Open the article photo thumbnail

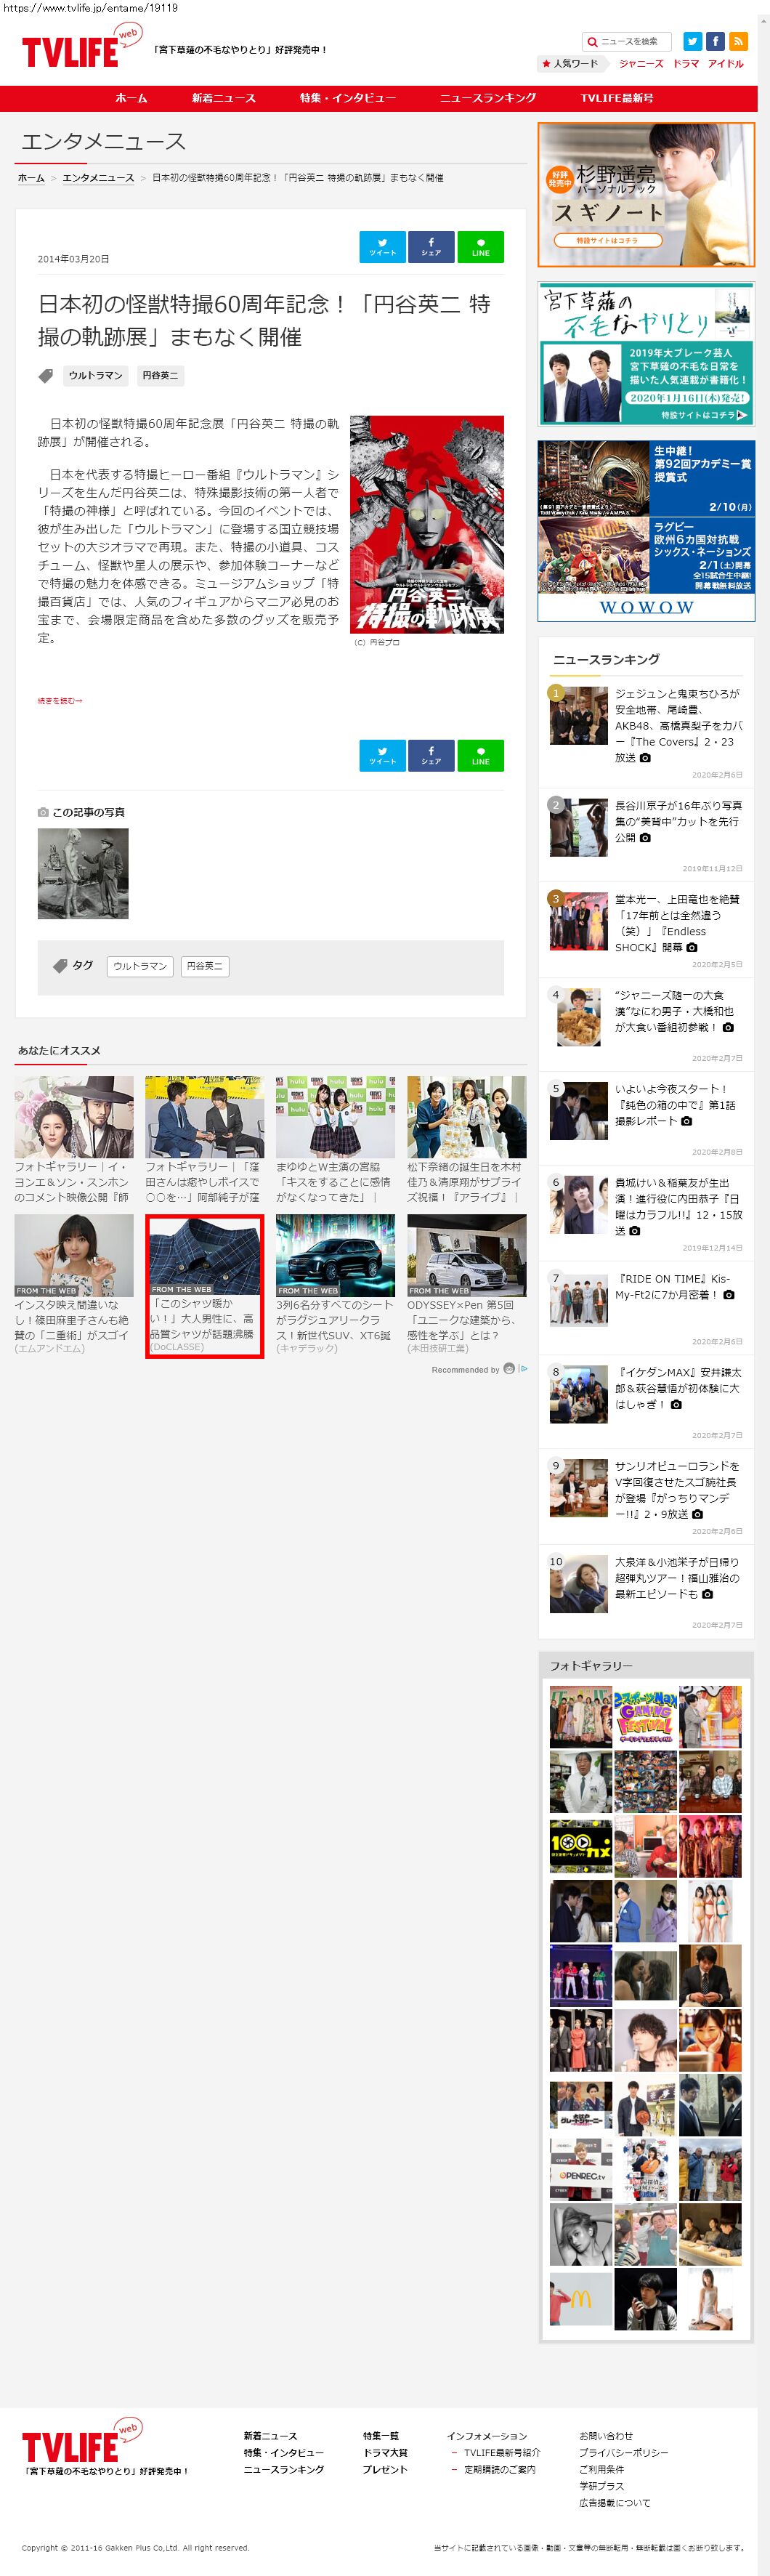coord(83,873)
